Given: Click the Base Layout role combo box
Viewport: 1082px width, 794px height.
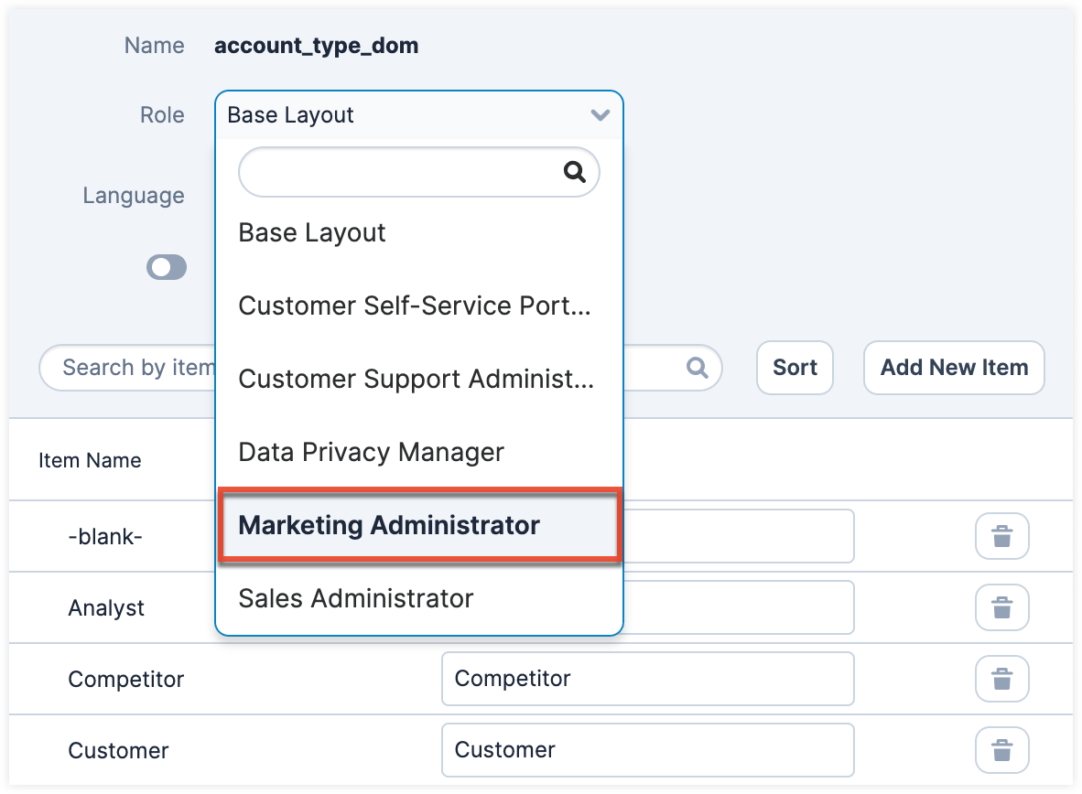Looking at the screenshot, I should pyautogui.click(x=403, y=115).
